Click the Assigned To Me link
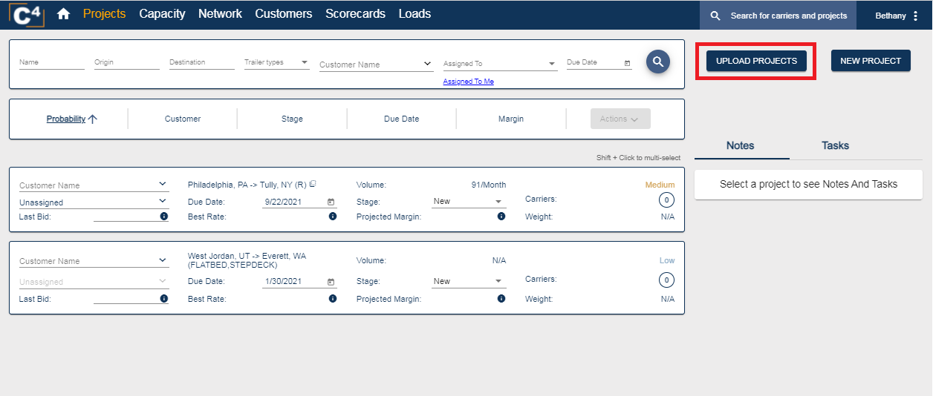933x396 pixels. [x=468, y=82]
